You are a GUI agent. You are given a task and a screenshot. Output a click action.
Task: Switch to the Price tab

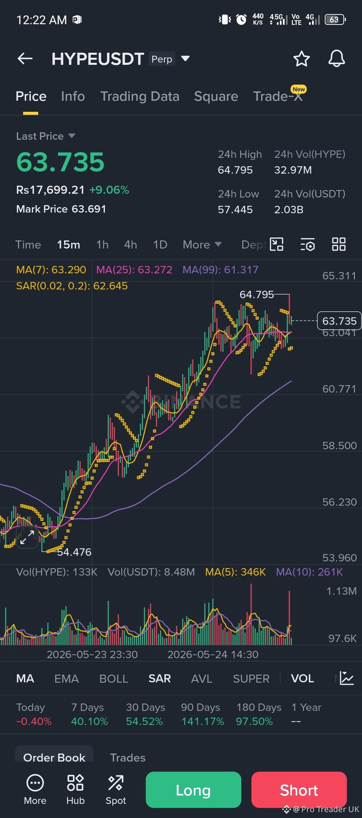pos(31,96)
